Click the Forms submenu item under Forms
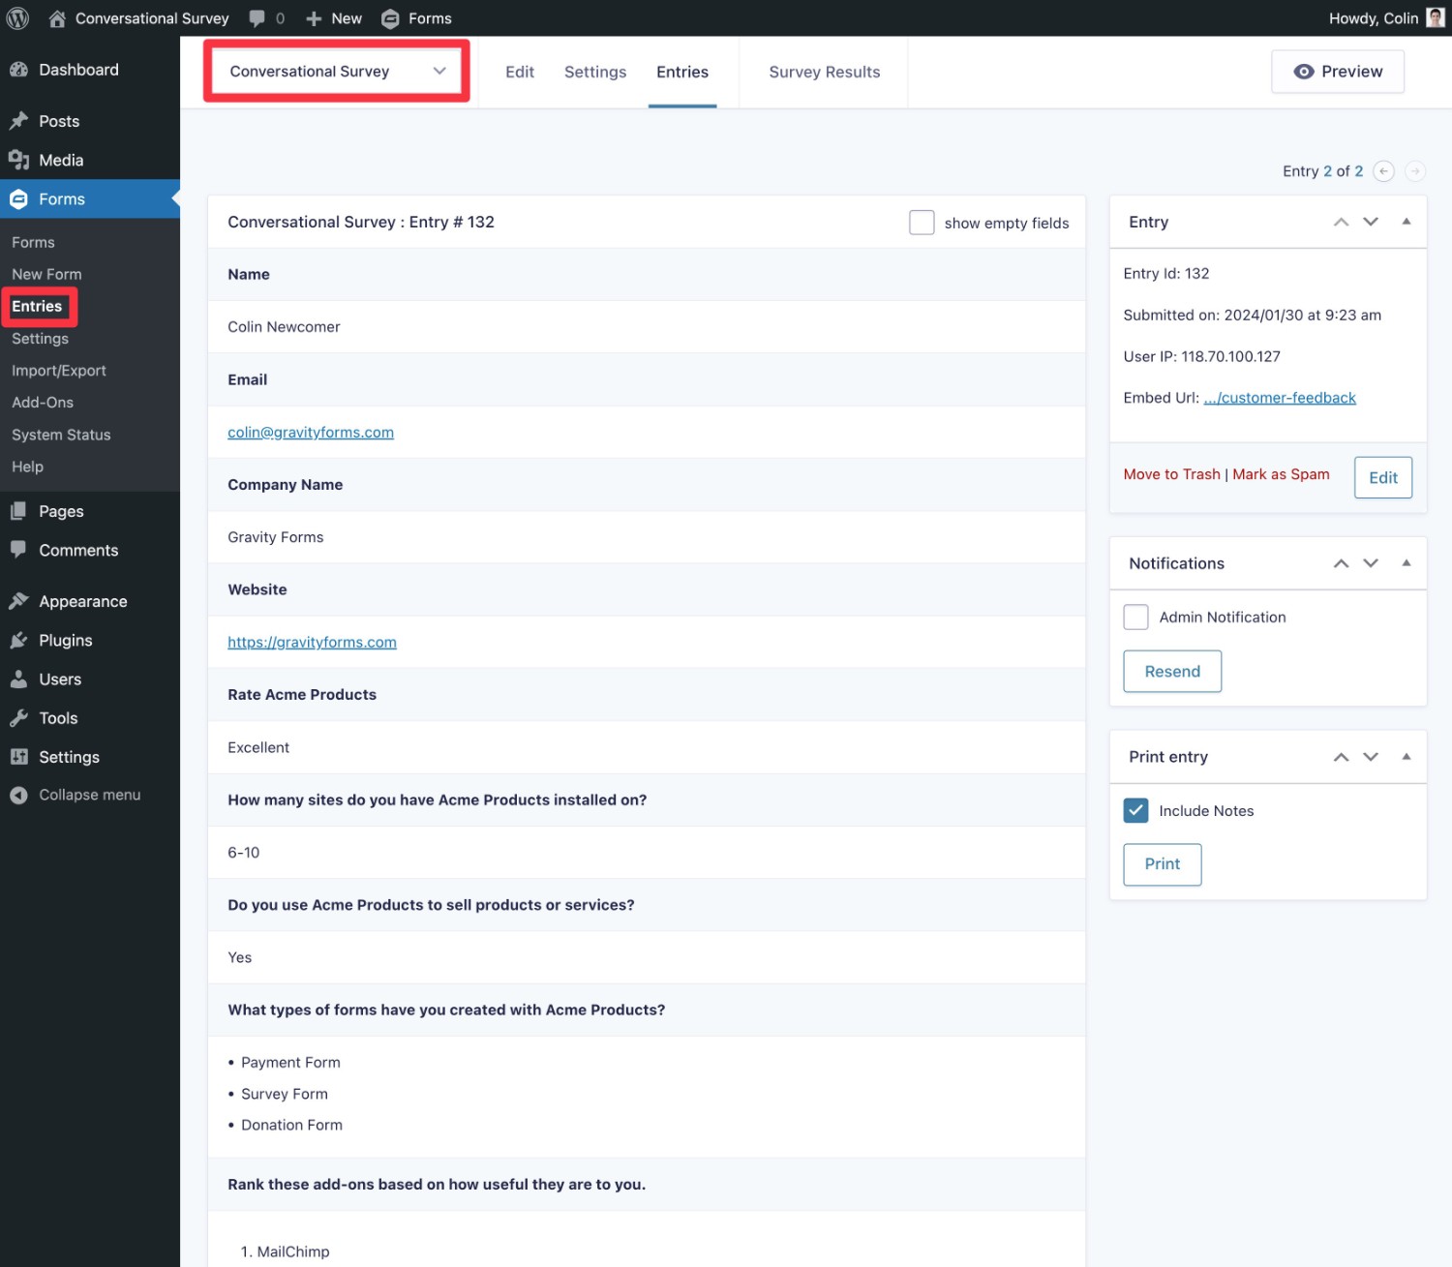The height and width of the screenshot is (1267, 1452). [33, 242]
